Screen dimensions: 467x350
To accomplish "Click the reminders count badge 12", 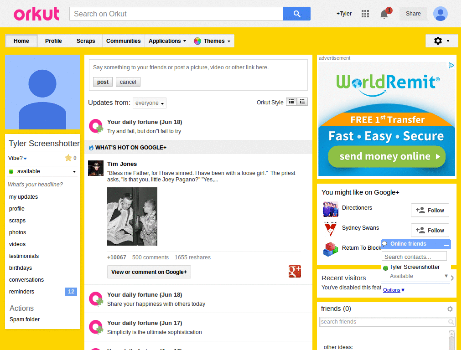I will pos(71,292).
